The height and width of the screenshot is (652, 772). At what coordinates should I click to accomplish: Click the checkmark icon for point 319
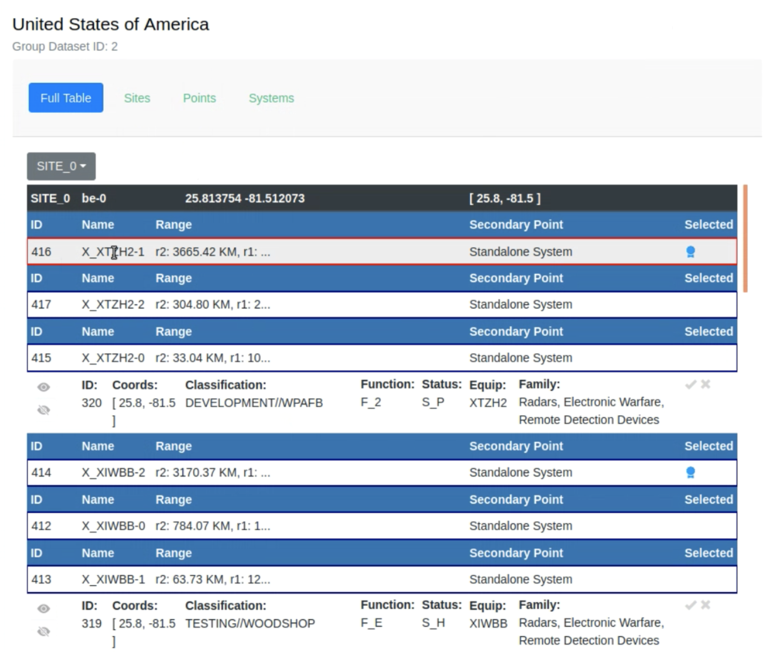point(690,605)
